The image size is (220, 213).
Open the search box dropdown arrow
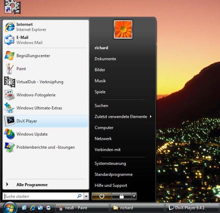[86, 196]
